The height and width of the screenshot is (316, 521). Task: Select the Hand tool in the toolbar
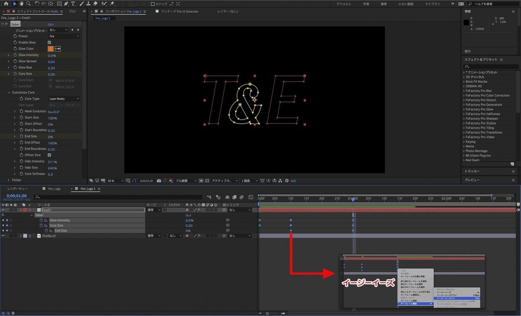click(x=22, y=3)
